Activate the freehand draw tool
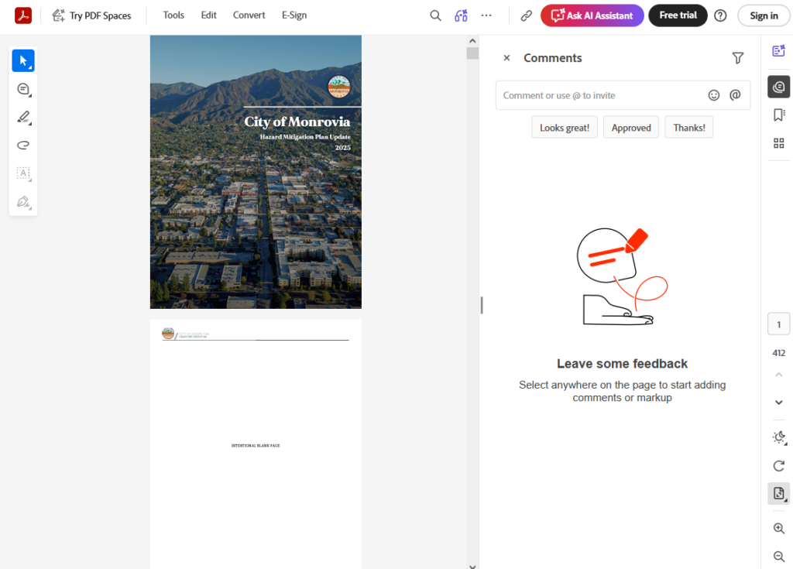Screen dimensions: 793x569 point(23,145)
